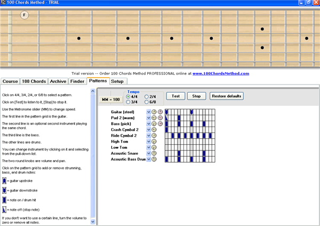The height and width of the screenshot is (226, 320).
Task: Click the F note marker on fretboard
Action: [25, 15]
